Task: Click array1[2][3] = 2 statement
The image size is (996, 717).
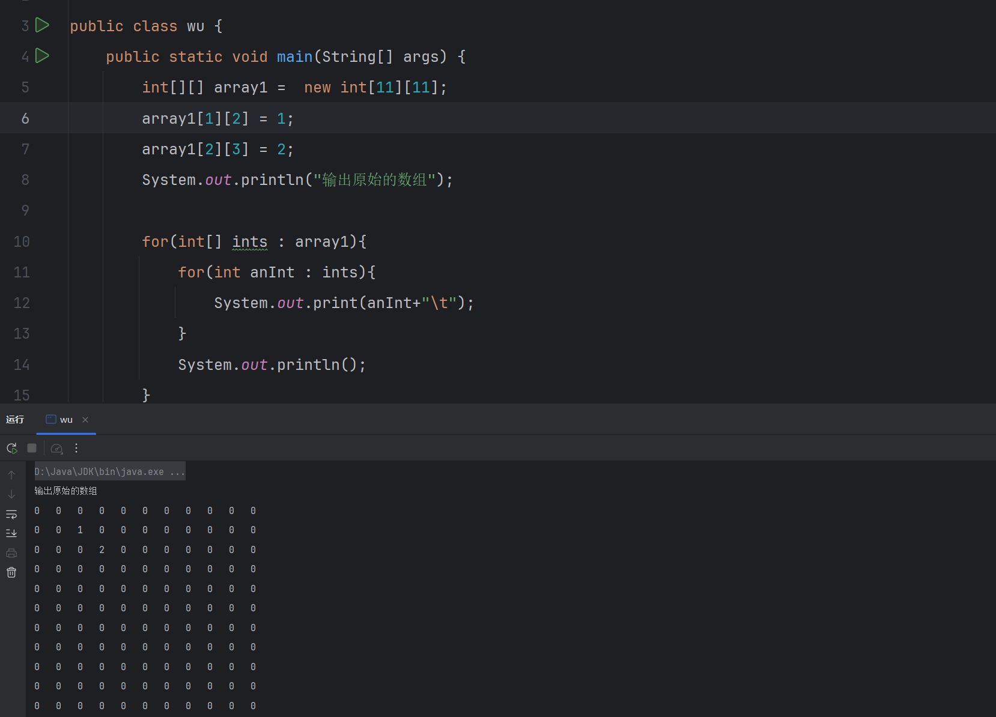Action: (x=217, y=150)
